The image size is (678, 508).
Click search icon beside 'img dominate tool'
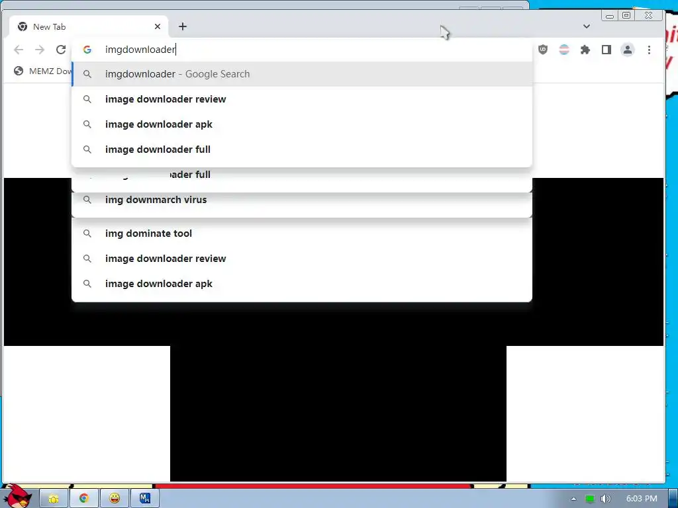coord(87,233)
